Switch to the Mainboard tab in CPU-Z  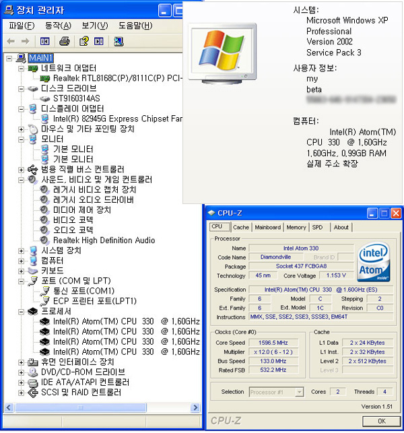(267, 227)
